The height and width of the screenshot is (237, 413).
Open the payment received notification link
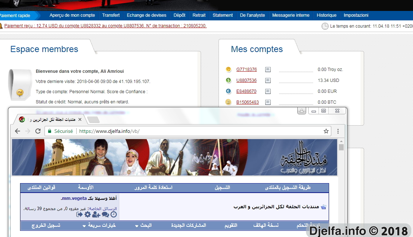point(105,26)
